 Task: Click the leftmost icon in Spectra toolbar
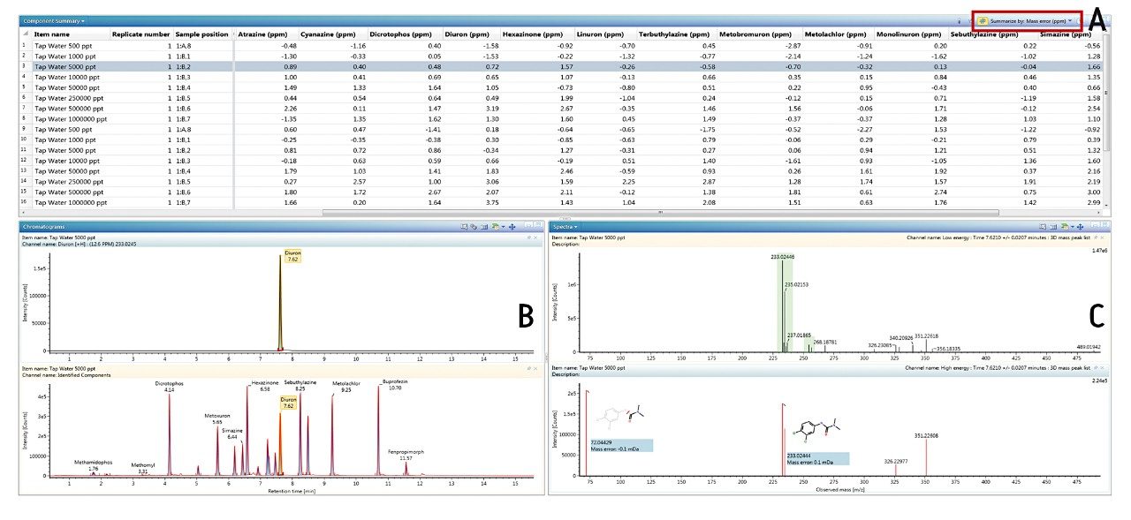1044,227
